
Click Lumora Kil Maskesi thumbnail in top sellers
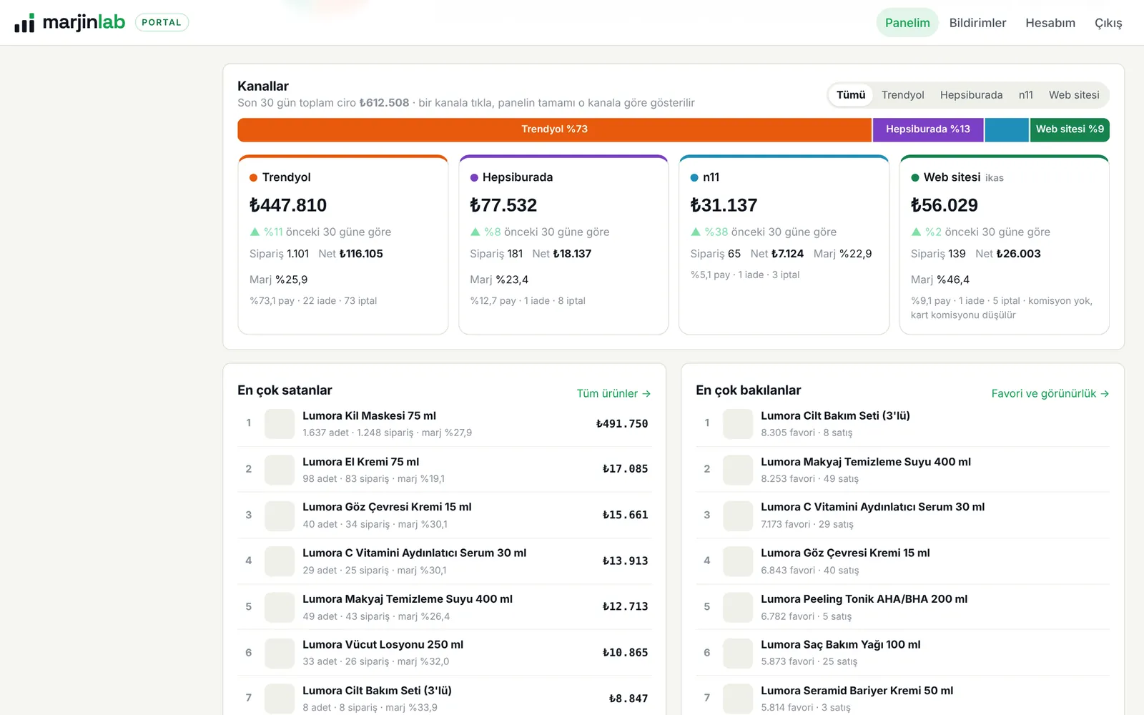(x=280, y=423)
